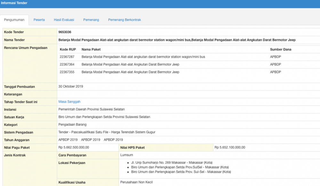This screenshot has height=186, width=320.
Task: Click the date 30 Oktober 2019
Action: point(71,87)
